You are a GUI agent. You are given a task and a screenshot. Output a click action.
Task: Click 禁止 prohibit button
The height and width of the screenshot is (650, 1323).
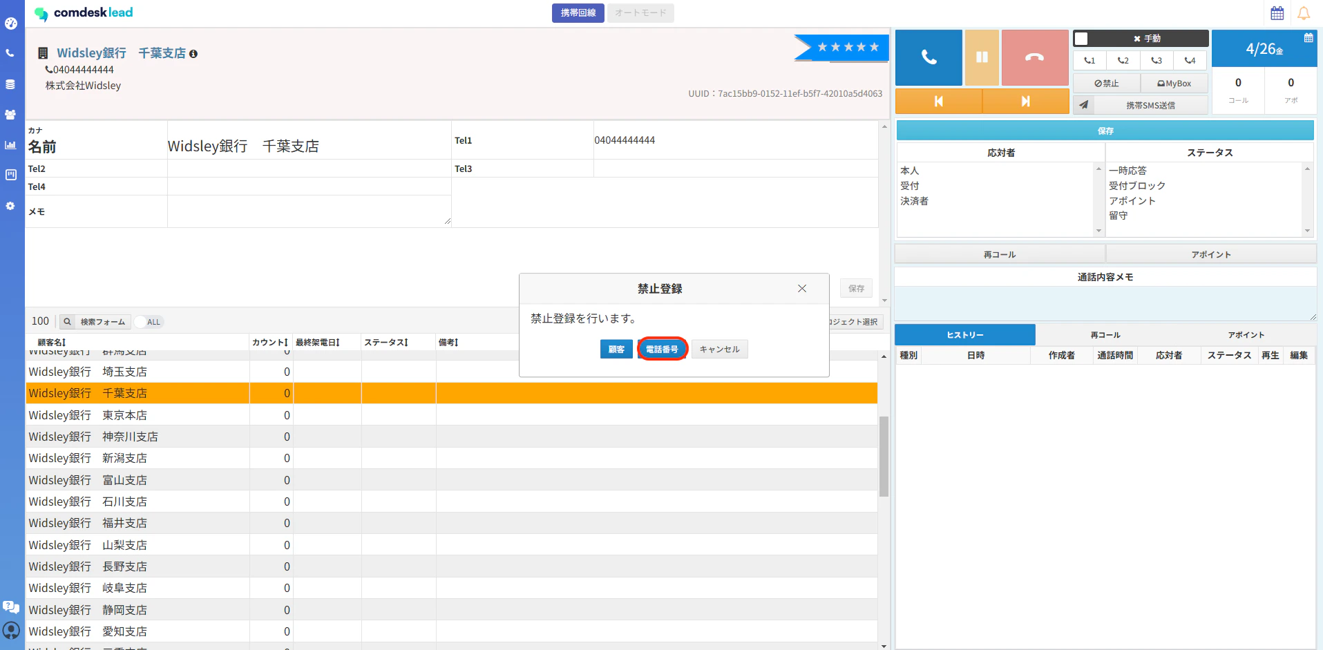click(x=1106, y=84)
